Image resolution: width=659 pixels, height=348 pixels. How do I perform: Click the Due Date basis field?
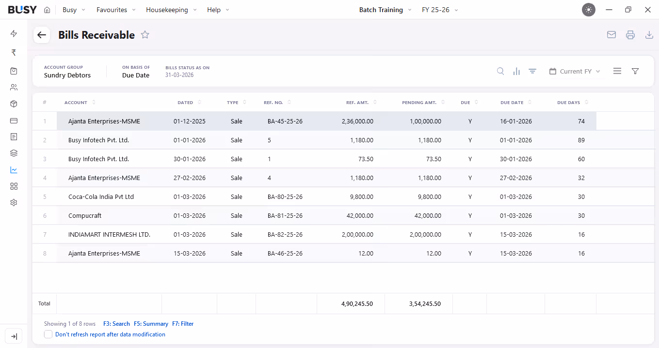(136, 76)
